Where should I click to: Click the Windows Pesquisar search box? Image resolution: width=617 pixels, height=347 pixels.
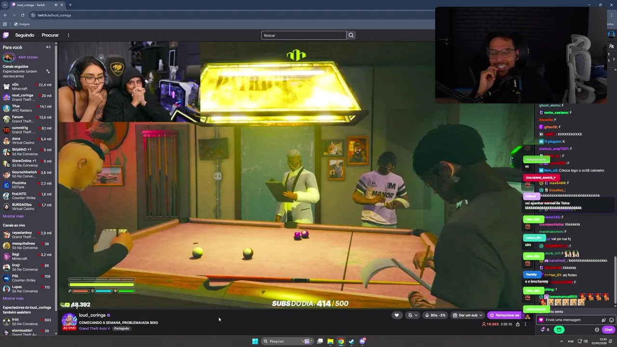tap(288, 341)
